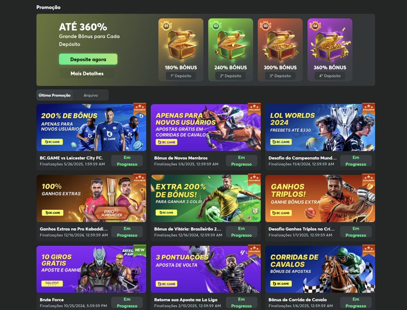Switch to Arquivo tab
The width and height of the screenshot is (407, 310).
(x=91, y=95)
